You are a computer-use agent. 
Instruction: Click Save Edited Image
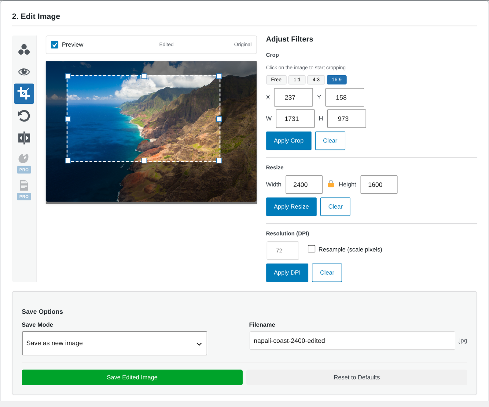132,377
